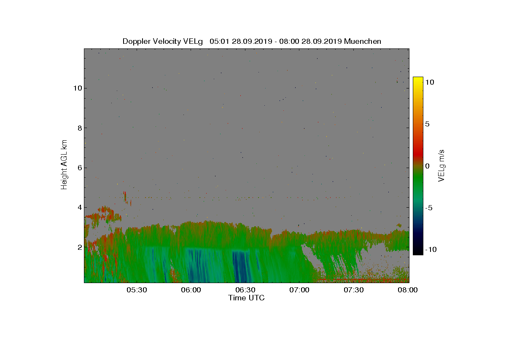
Task: Click the height tick label '8'
Action: tap(79, 128)
